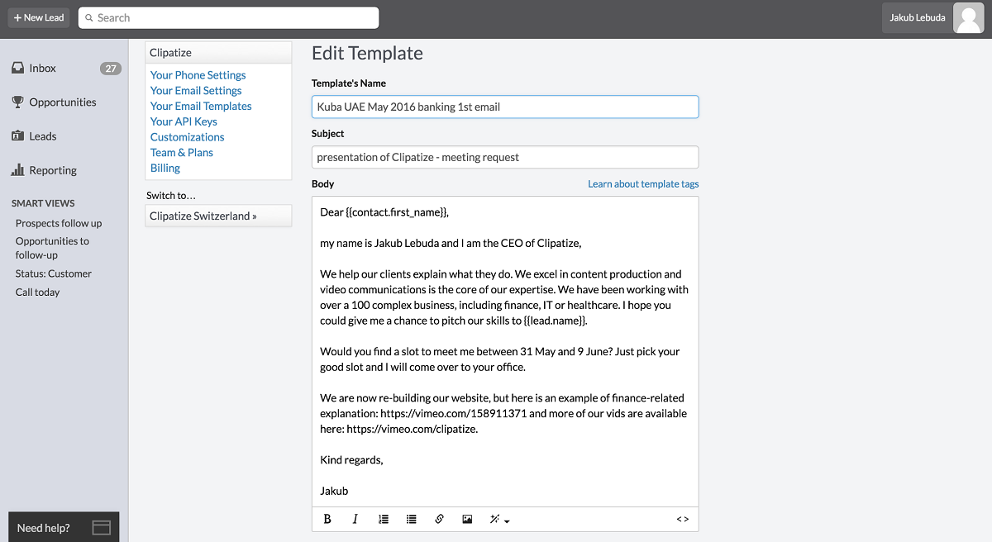Click the user avatar picture

coord(968,17)
